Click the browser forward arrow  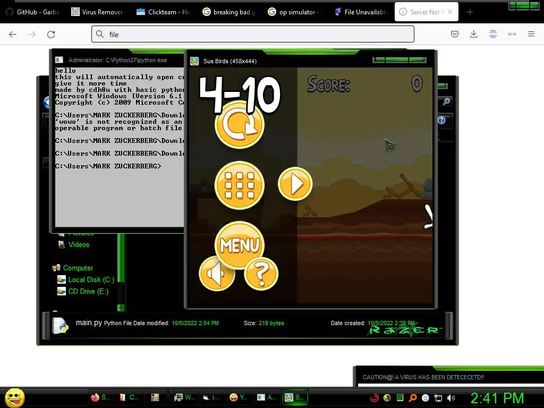[x=32, y=34]
